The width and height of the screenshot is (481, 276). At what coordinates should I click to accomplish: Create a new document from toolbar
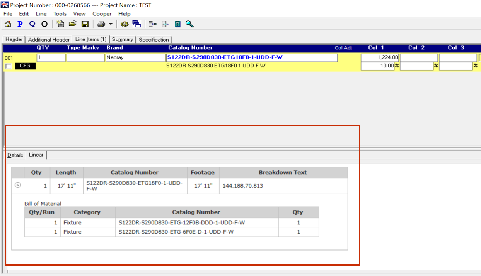coord(60,24)
